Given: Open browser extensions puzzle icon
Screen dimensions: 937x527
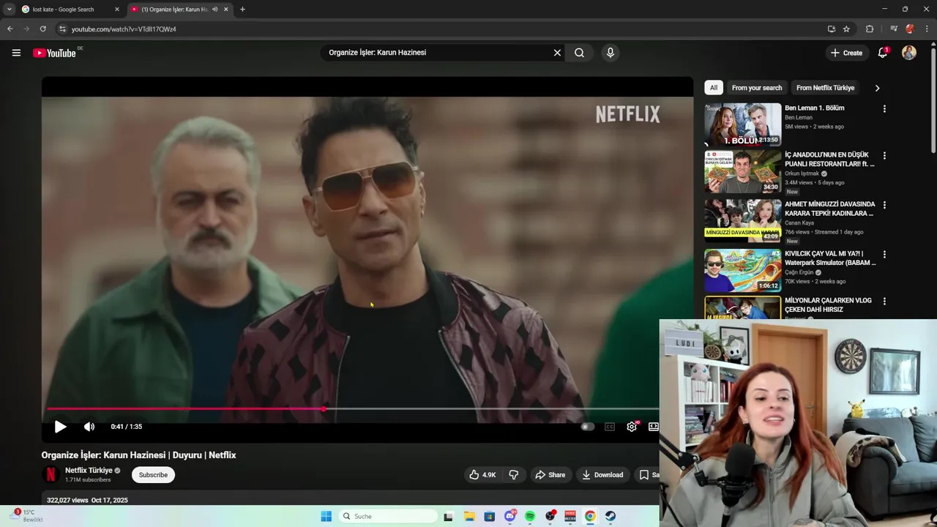Looking at the screenshot, I should [x=870, y=29].
